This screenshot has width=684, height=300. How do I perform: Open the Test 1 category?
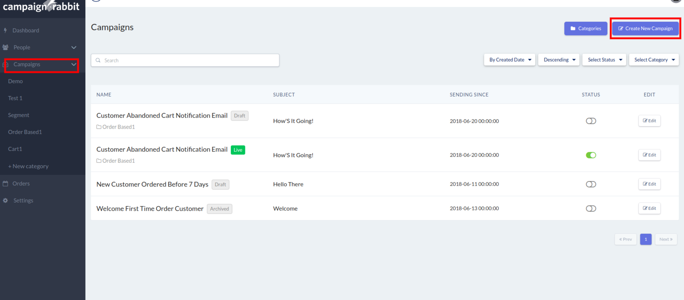tap(15, 98)
